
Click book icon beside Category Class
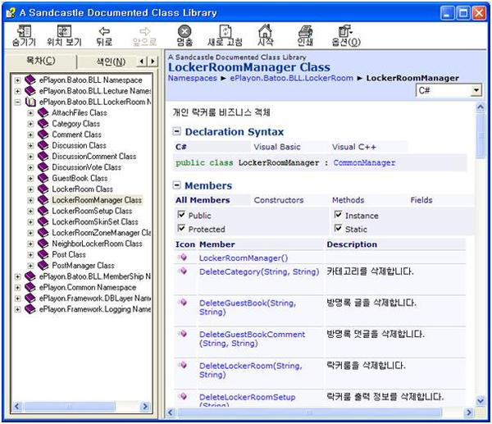coord(43,124)
